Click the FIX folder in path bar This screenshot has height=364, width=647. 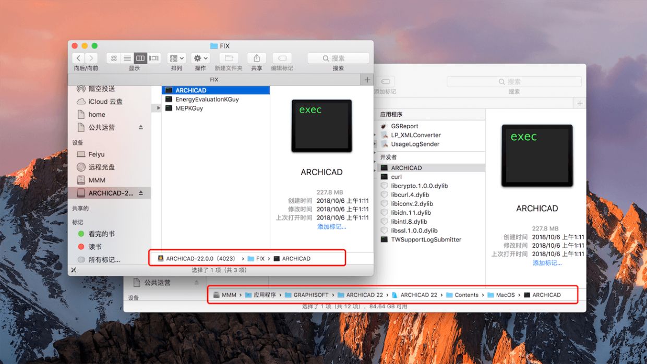tap(256, 259)
